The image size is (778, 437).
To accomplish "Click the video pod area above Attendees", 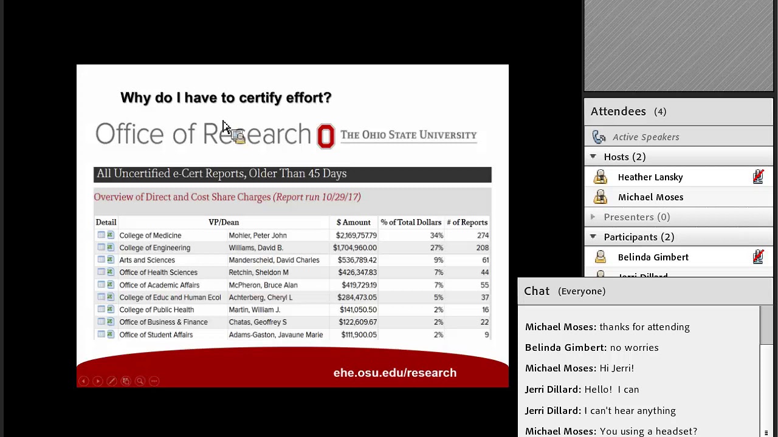I will 678,46.
